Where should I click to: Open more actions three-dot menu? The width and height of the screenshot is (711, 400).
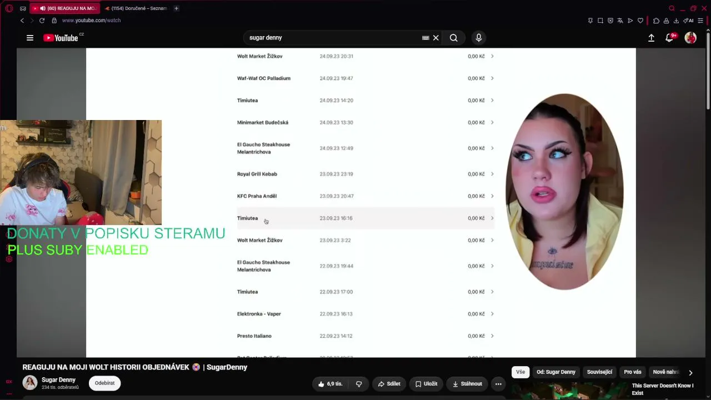498,384
